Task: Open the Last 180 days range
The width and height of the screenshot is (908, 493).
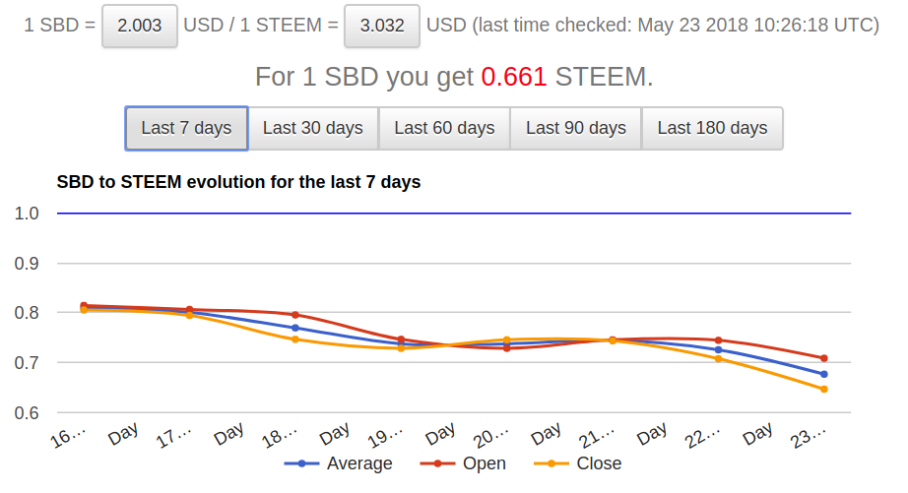Action: (x=712, y=128)
